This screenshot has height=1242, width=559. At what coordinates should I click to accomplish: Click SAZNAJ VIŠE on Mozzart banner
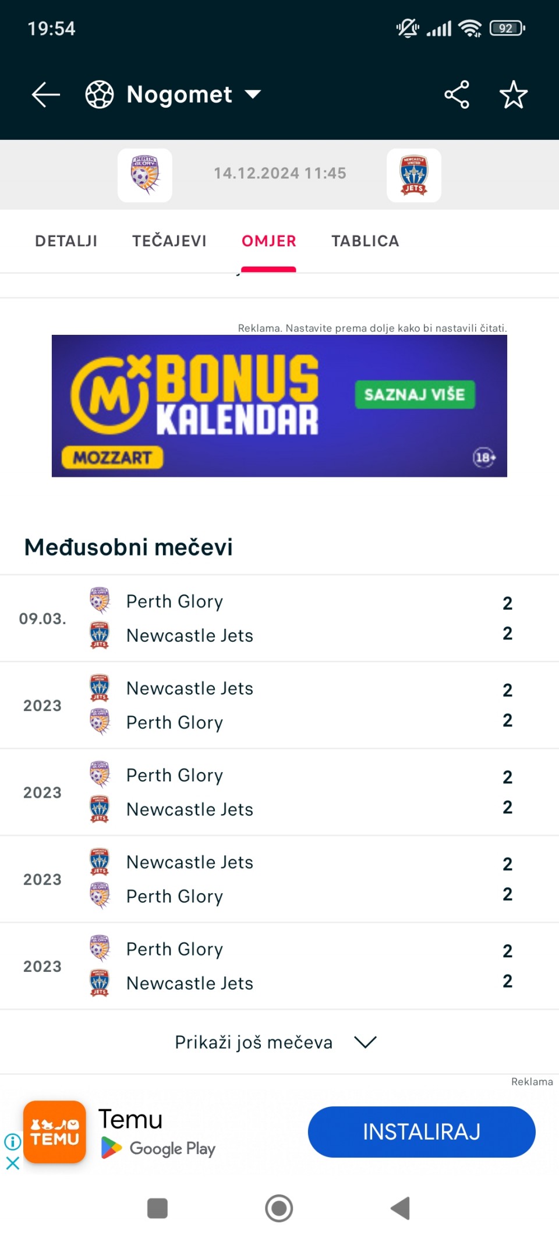(x=415, y=394)
